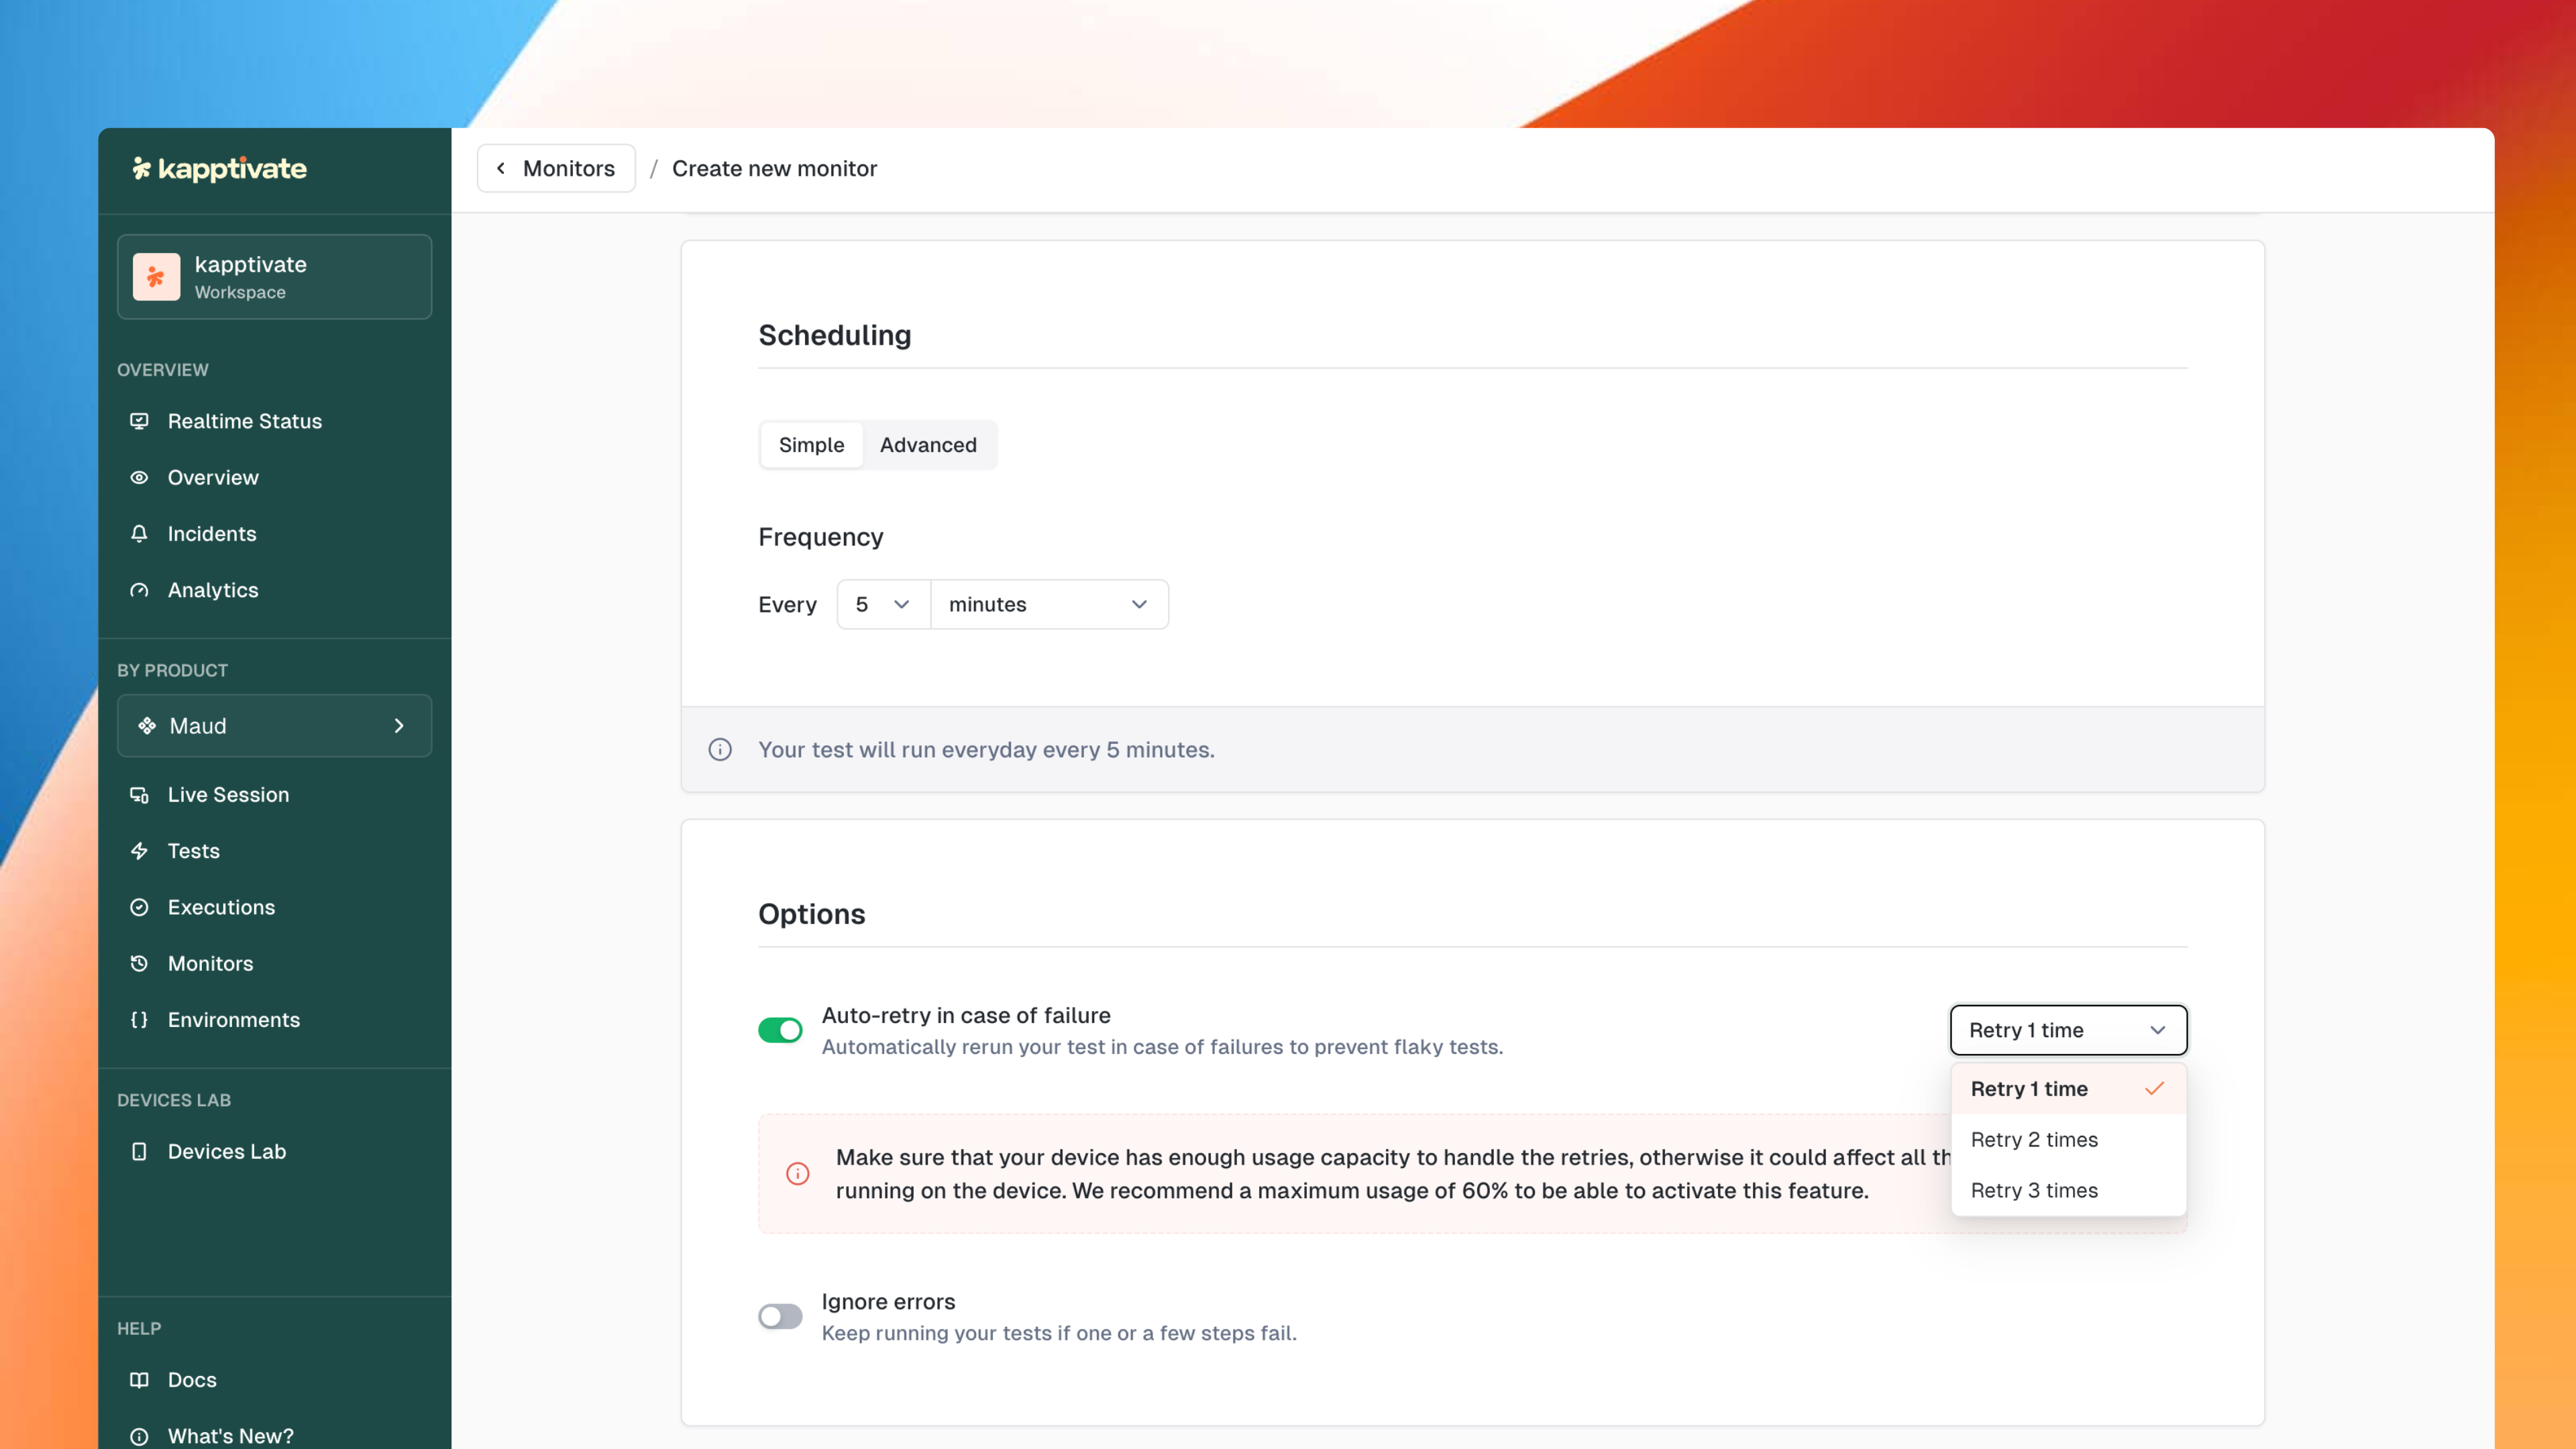Go back to Monitors via breadcrumb button

tap(556, 168)
